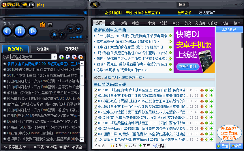Open the '顺序播放' play mode dropdown

(15, 147)
